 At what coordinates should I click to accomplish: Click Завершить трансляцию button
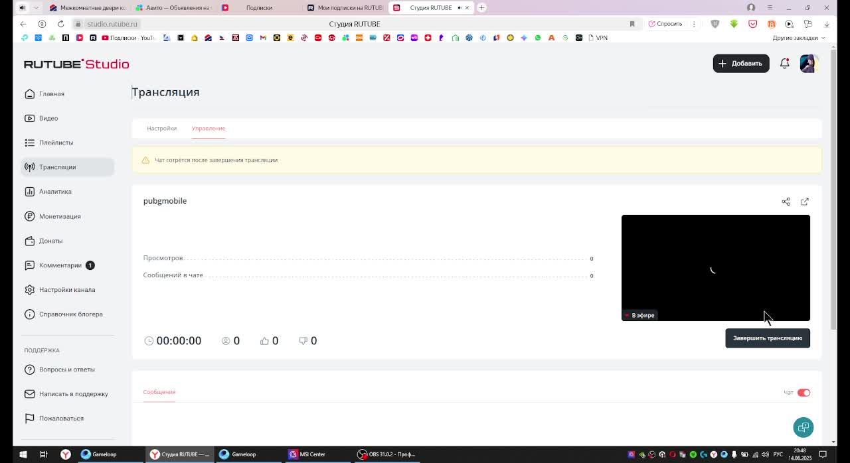click(768, 338)
